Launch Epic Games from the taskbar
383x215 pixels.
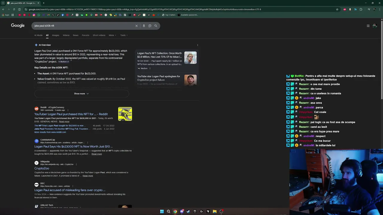pos(195,211)
